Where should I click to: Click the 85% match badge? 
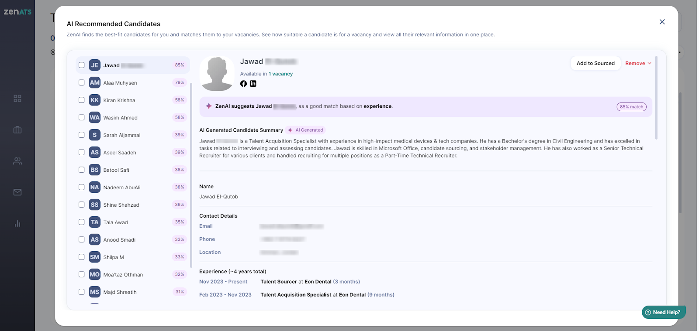click(x=631, y=107)
